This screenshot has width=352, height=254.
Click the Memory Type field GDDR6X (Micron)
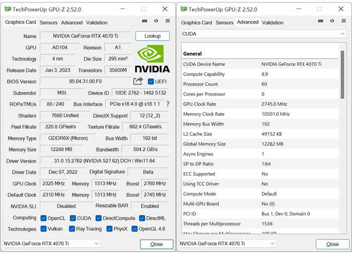68,138
